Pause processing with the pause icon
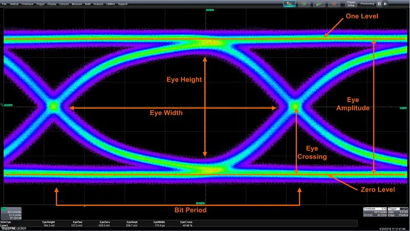 point(379,4)
